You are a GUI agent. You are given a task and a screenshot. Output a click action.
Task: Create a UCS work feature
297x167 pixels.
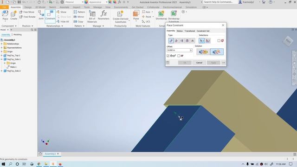[146, 22]
